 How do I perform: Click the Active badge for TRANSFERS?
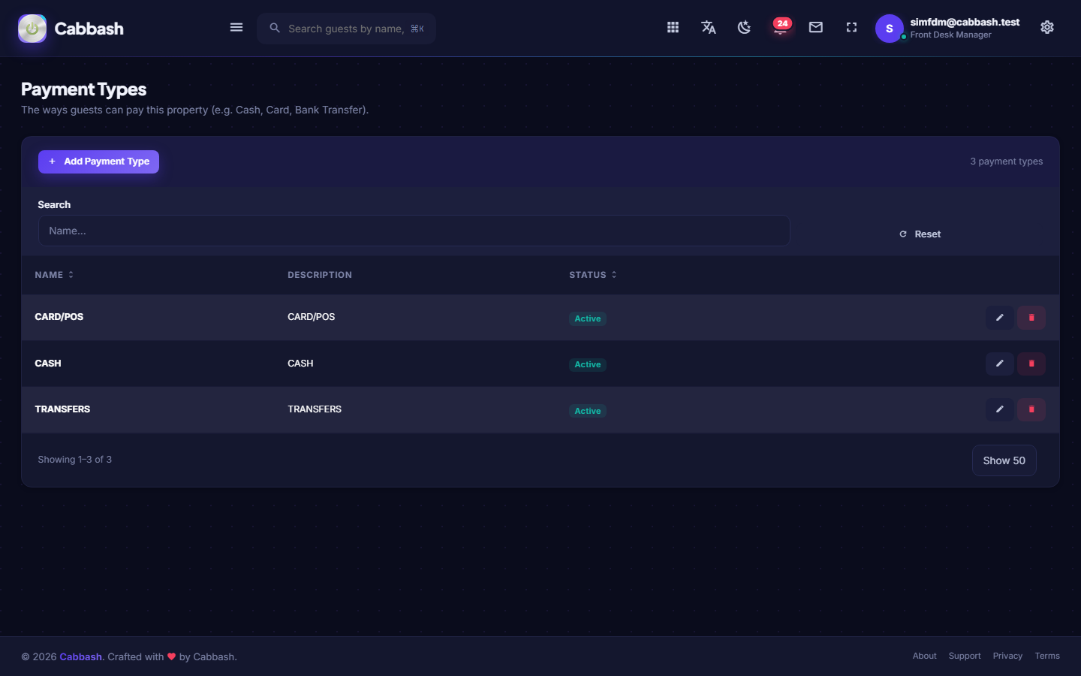588,411
